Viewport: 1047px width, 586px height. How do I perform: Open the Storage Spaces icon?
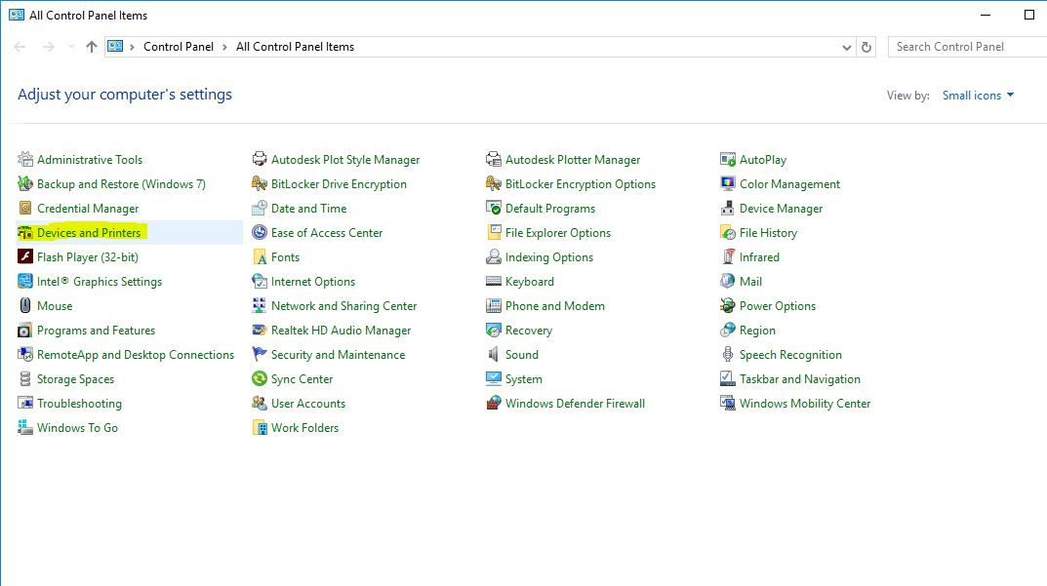point(25,379)
